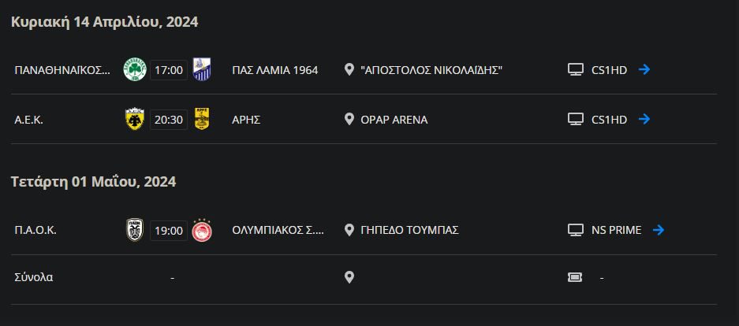Click the Panathinaikos green clover team logo
This screenshot has height=326, width=739.
click(x=134, y=70)
